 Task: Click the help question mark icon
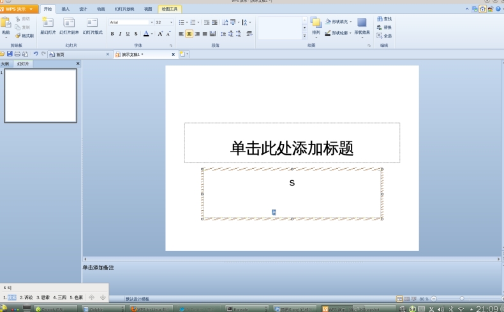click(498, 9)
